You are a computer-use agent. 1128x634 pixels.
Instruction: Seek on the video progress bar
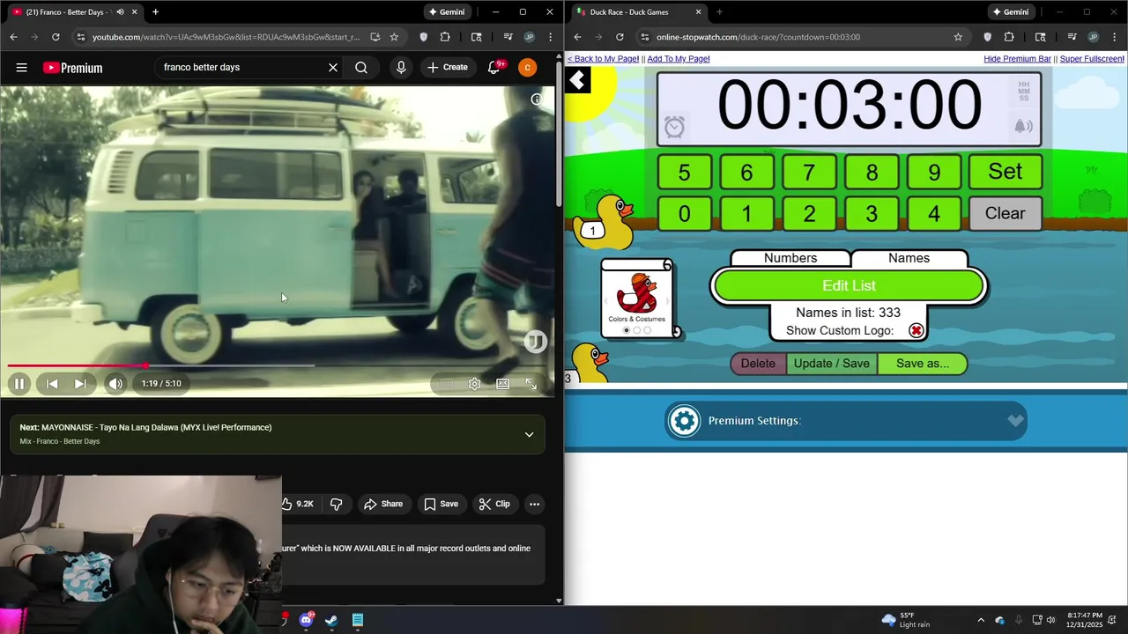pos(278,365)
